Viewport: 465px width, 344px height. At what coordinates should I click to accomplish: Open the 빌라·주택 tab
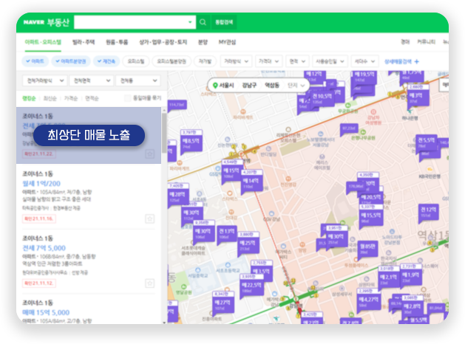[x=84, y=42]
